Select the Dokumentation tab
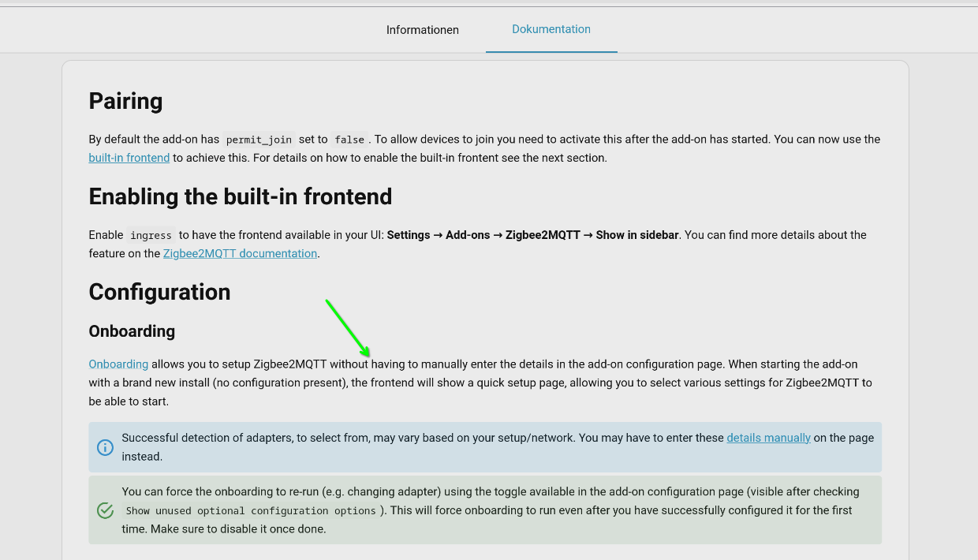 (551, 29)
